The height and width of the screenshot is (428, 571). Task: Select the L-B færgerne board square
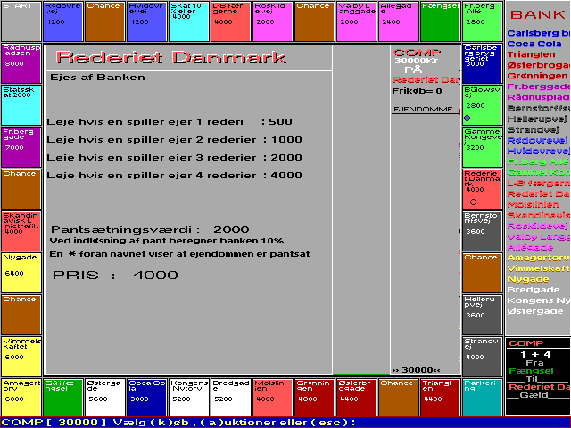[x=230, y=21]
